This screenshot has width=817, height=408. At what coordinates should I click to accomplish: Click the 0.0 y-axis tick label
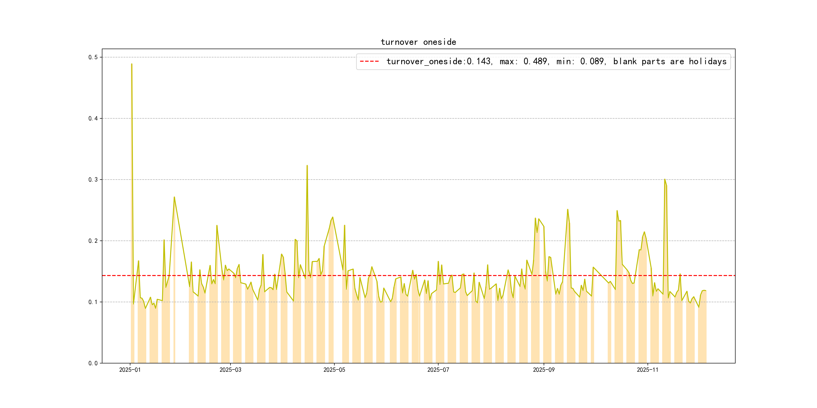pos(93,363)
